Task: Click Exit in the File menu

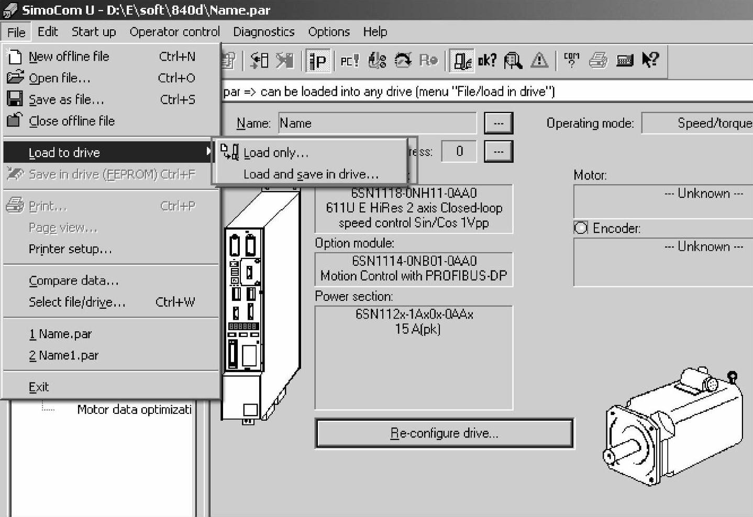Action: [111, 387]
